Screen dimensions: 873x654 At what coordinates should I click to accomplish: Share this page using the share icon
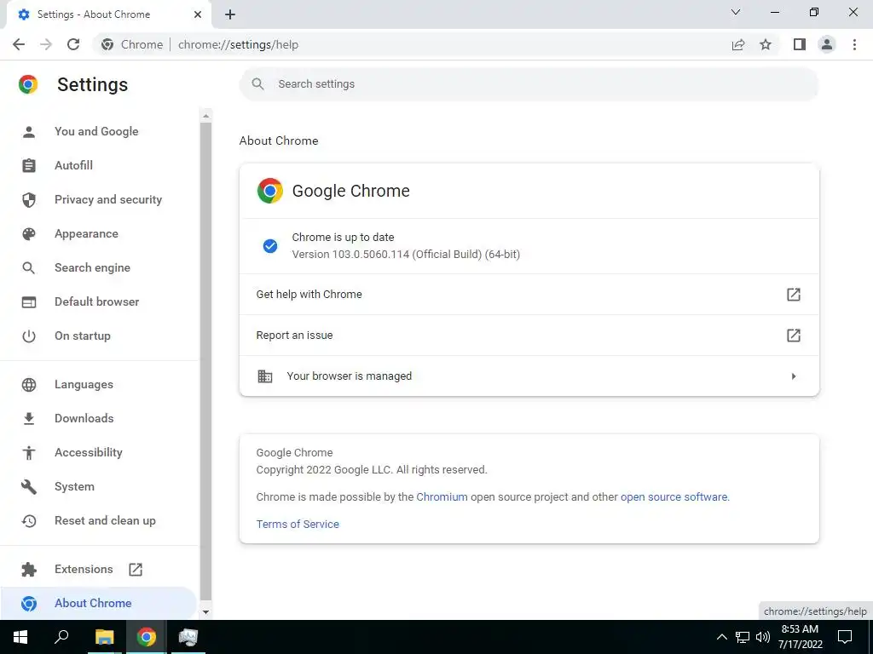click(738, 44)
